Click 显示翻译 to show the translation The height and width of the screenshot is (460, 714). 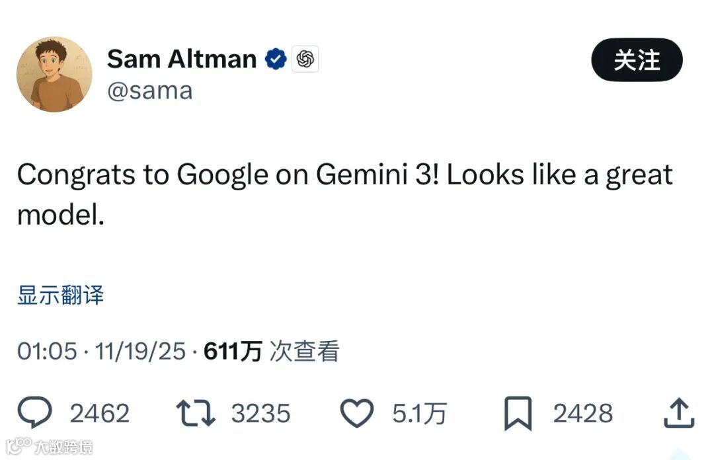pyautogui.click(x=60, y=295)
